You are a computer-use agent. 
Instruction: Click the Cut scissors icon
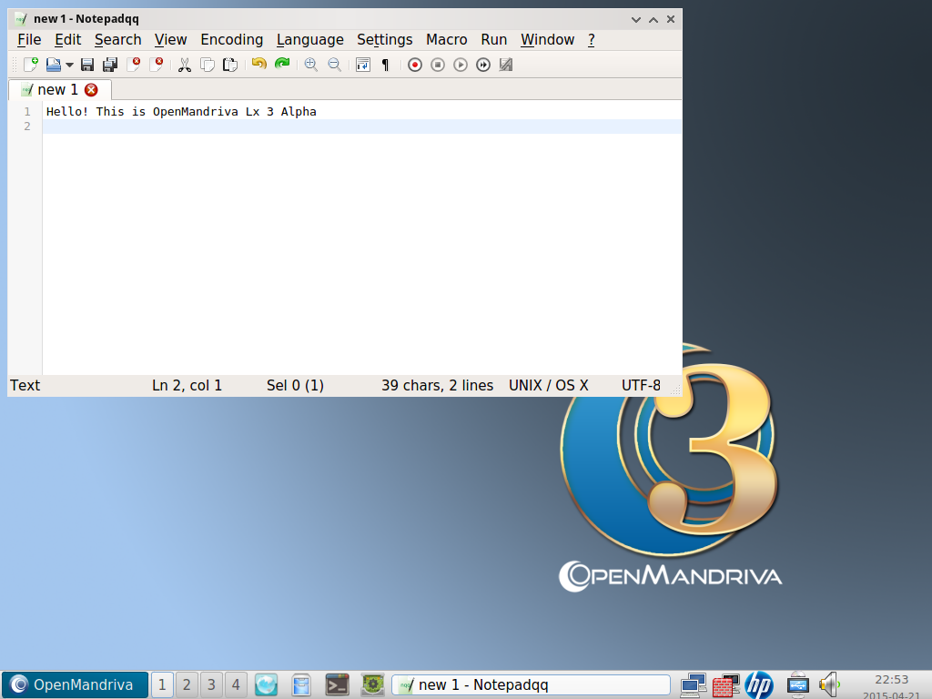coord(184,65)
